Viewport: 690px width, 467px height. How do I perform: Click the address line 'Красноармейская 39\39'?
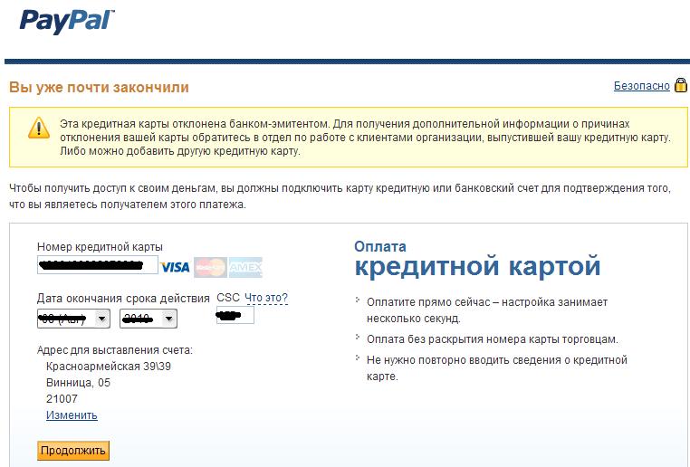coord(109,367)
